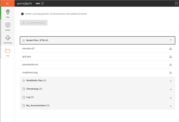The image size is (179, 122).
Task: Download elevation.tif file
Action: [x=170, y=49]
